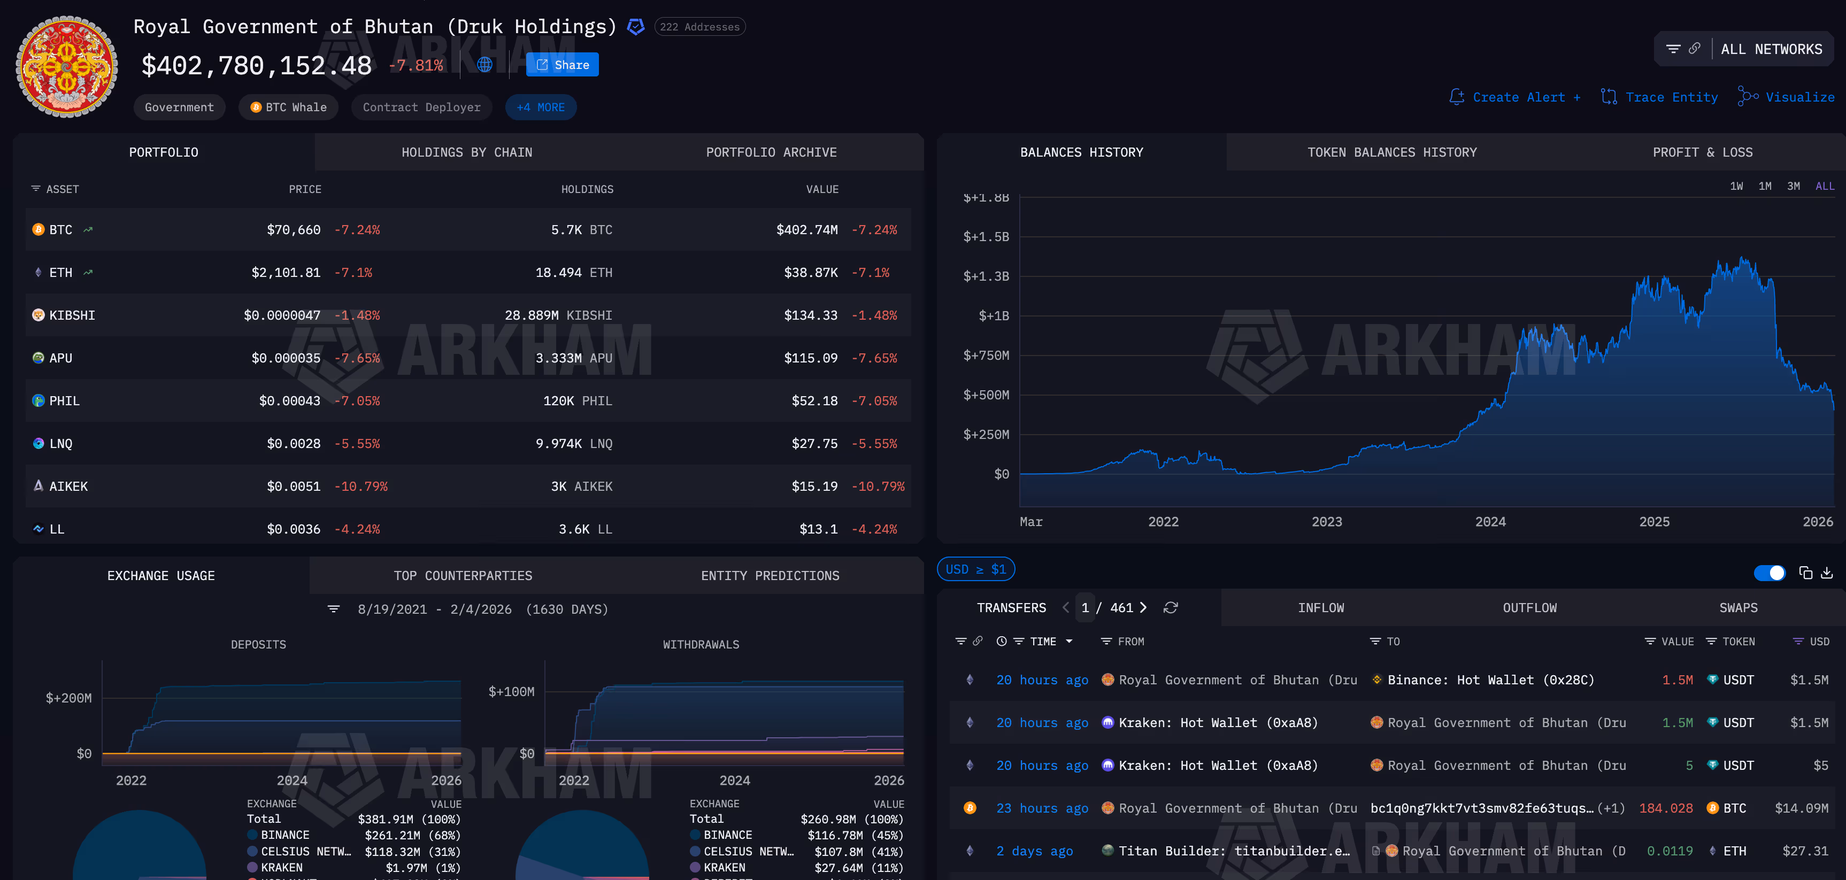The image size is (1846, 880).
Task: Click the copy transfers icon
Action: 1805,573
